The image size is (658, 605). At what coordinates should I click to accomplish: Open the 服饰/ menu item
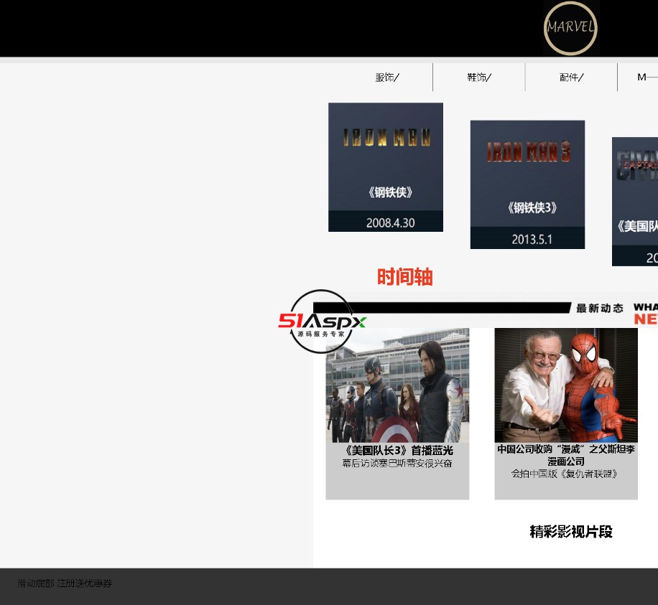[387, 77]
